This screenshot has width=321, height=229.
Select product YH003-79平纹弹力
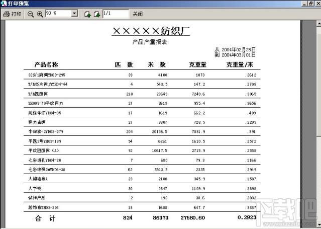point(45,103)
